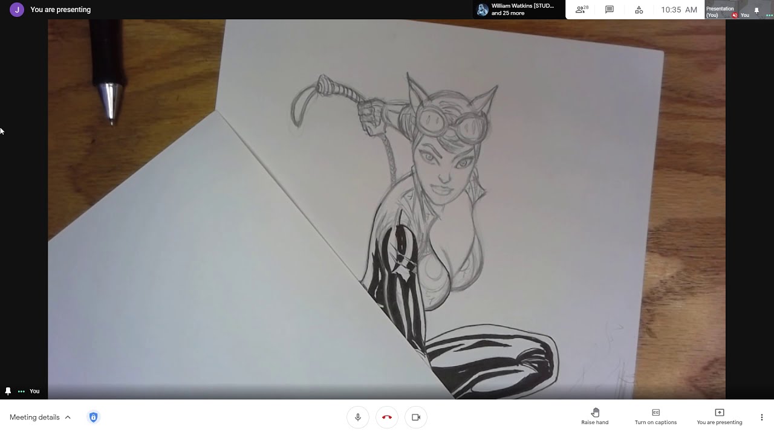Click the red muted mic indicator on self tile
774x435 pixels.
735,15
